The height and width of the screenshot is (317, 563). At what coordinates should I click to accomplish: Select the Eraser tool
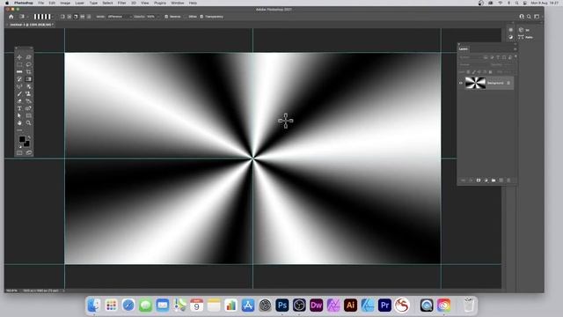point(19,101)
